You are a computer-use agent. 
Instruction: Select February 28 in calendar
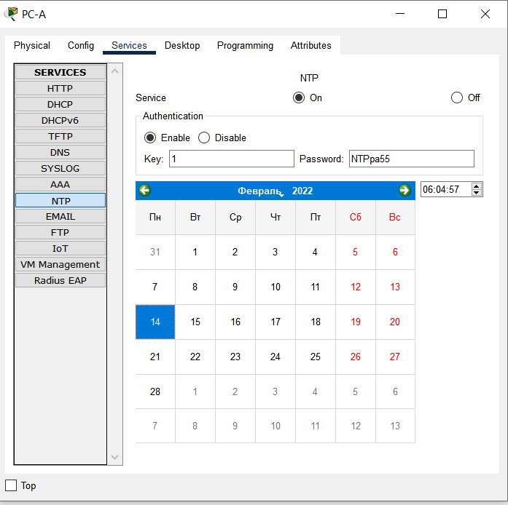coord(155,391)
